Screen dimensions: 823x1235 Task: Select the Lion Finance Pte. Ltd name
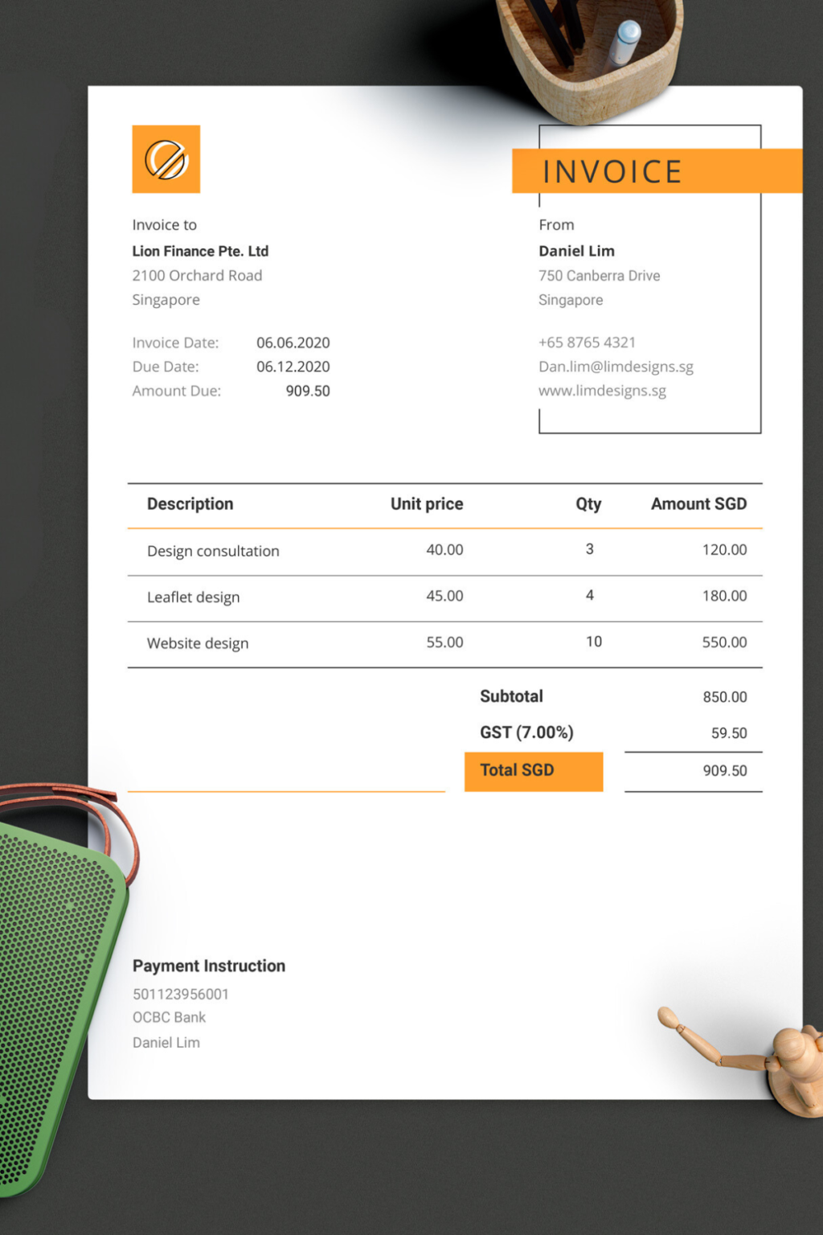(x=200, y=252)
